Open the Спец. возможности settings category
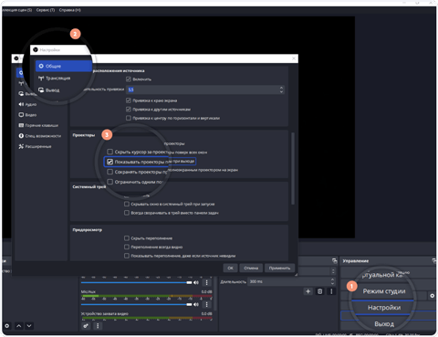This screenshot has height=337, width=438. point(40,136)
